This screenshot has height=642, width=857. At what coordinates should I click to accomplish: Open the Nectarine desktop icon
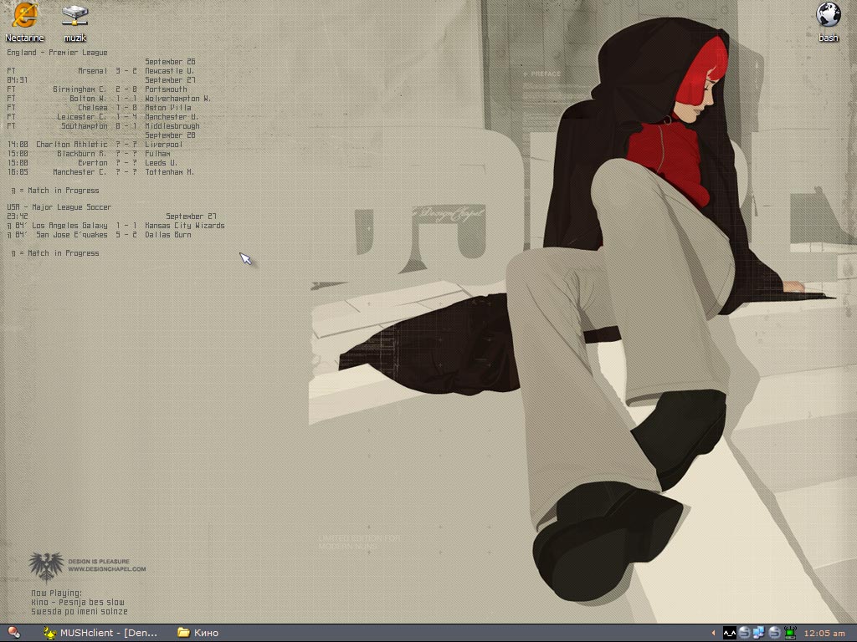(25, 15)
